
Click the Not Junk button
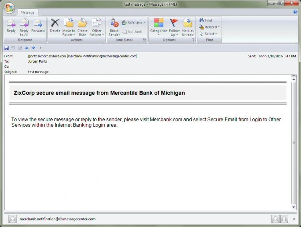click(x=132, y=32)
